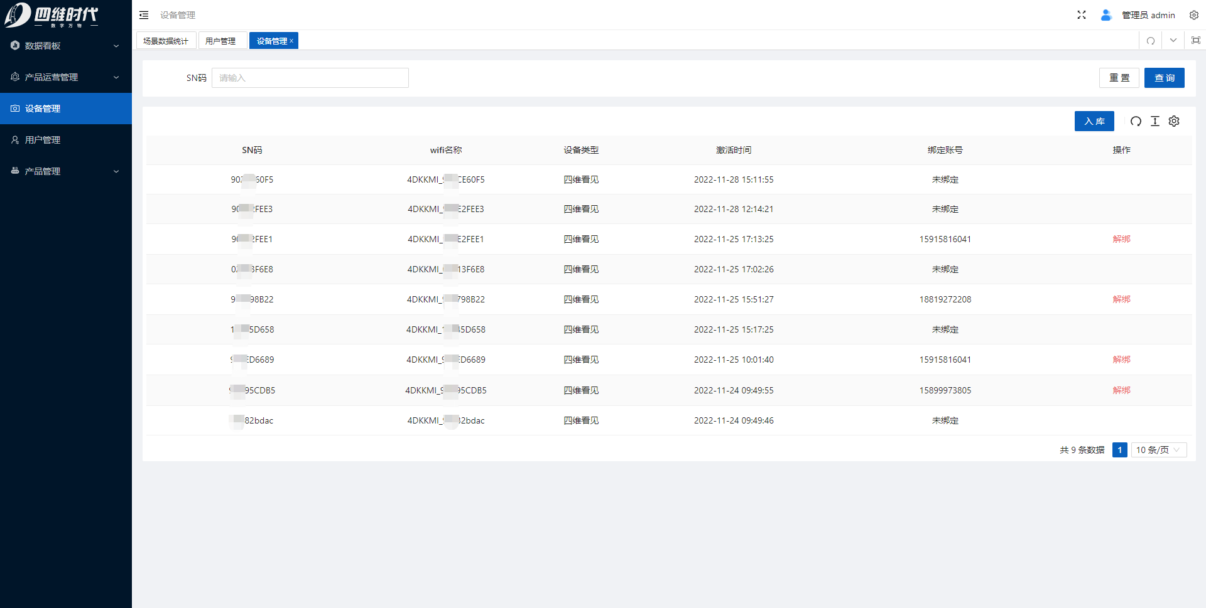Collapse the sidebar with the menu fold icon
Viewport: 1206px width, 608px height.
(x=144, y=15)
